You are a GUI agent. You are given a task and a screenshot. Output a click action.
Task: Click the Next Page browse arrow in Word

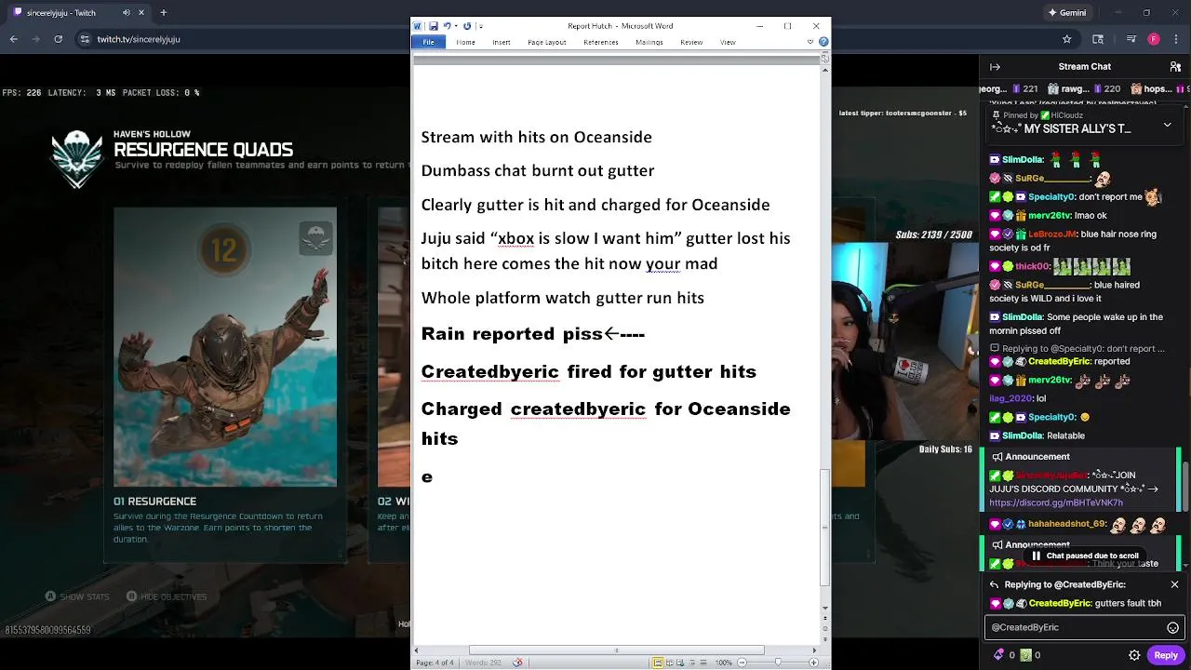[x=824, y=640]
